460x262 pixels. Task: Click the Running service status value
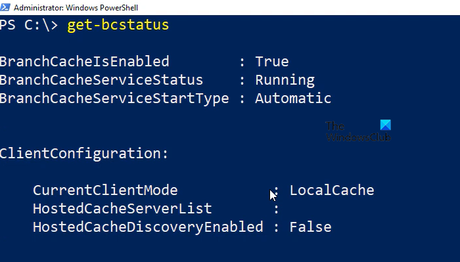pos(285,81)
